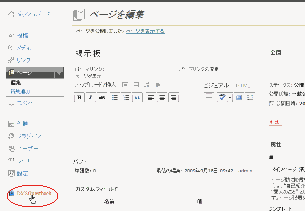
Task: Open the ツール menu item
Action: coord(25,161)
